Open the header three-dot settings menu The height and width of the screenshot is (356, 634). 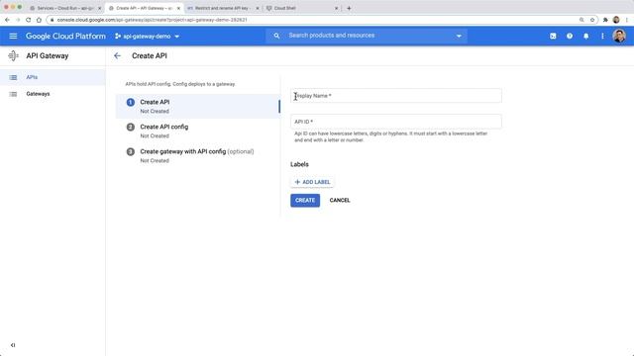click(x=602, y=36)
